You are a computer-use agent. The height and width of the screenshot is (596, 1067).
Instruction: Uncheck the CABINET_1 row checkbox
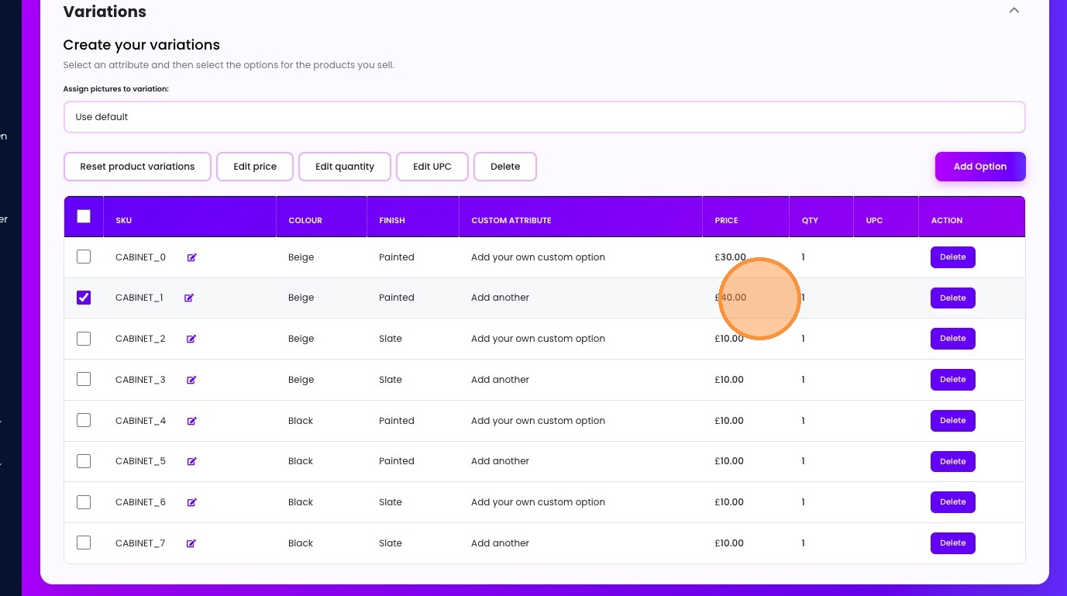[84, 298]
